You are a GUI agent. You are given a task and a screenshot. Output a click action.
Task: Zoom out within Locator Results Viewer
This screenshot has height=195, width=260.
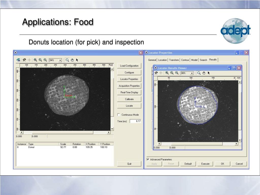[177, 73]
